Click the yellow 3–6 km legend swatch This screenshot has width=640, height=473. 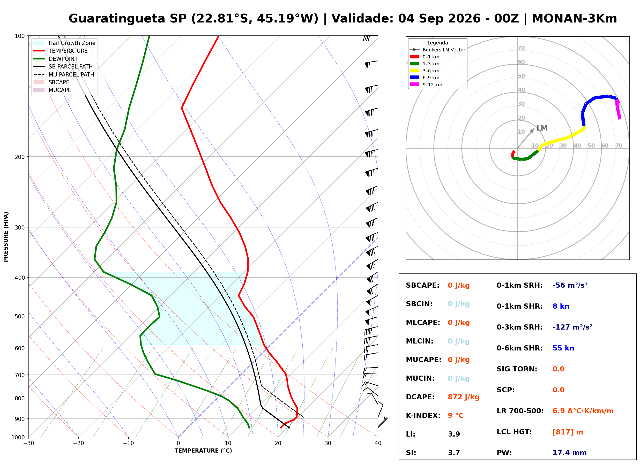(414, 71)
